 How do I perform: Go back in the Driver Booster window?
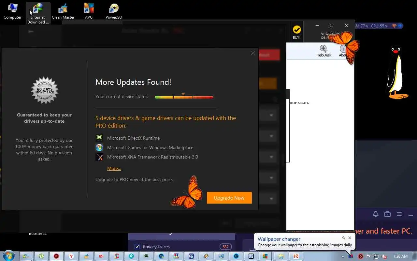31,31
